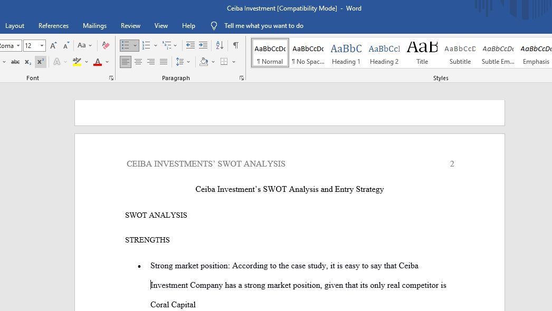Toggle subscript formatting
This screenshot has width=552, height=311.
pos(28,62)
